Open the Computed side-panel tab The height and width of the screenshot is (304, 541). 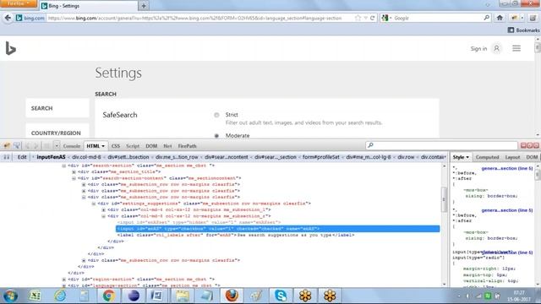[487, 157]
